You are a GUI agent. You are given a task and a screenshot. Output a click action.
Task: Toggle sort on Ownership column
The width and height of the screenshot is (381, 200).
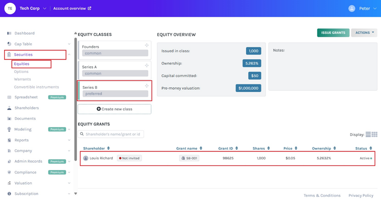pos(335,148)
